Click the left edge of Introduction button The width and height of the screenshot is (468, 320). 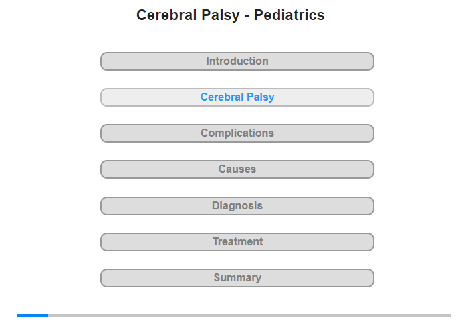103,61
